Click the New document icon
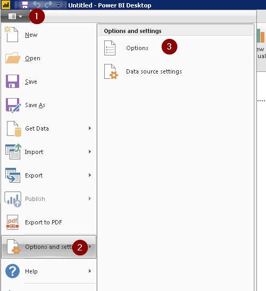The width and height of the screenshot is (266, 291). click(x=12, y=34)
